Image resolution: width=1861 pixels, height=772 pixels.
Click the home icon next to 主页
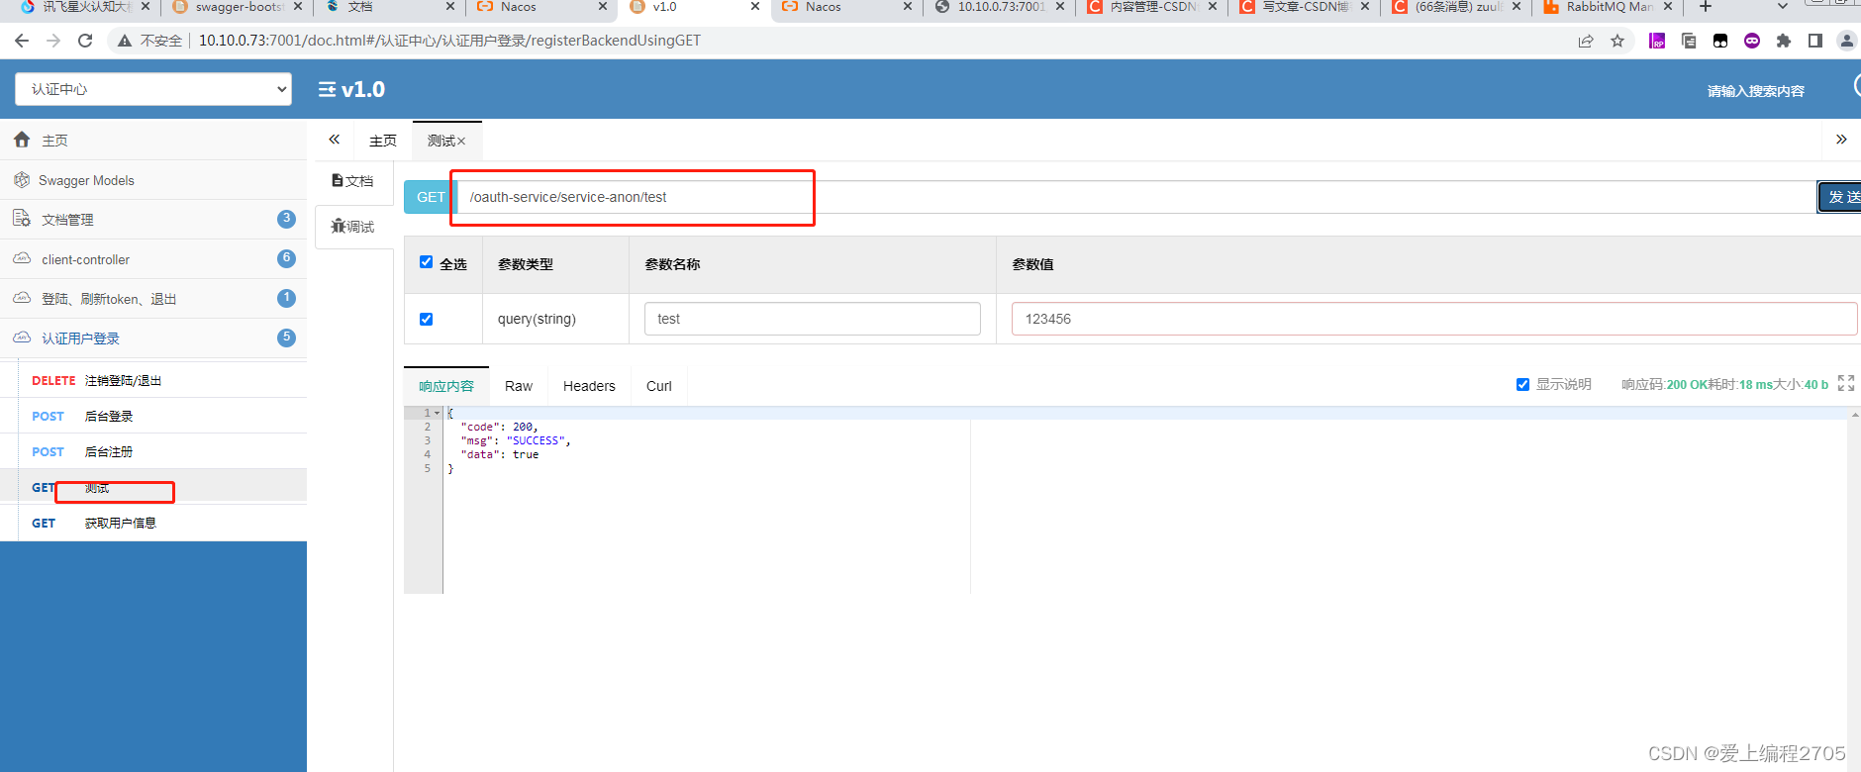point(22,140)
